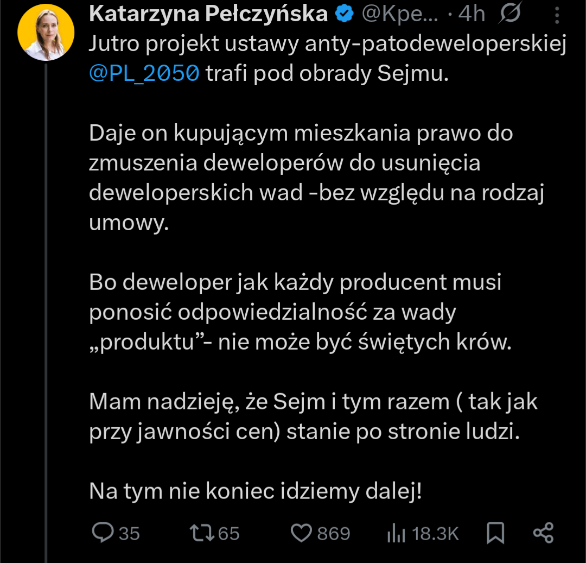Click the reply count 35
The image size is (586, 563).
tap(129, 534)
